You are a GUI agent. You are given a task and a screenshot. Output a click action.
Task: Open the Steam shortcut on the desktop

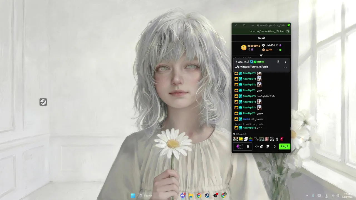click(43, 102)
